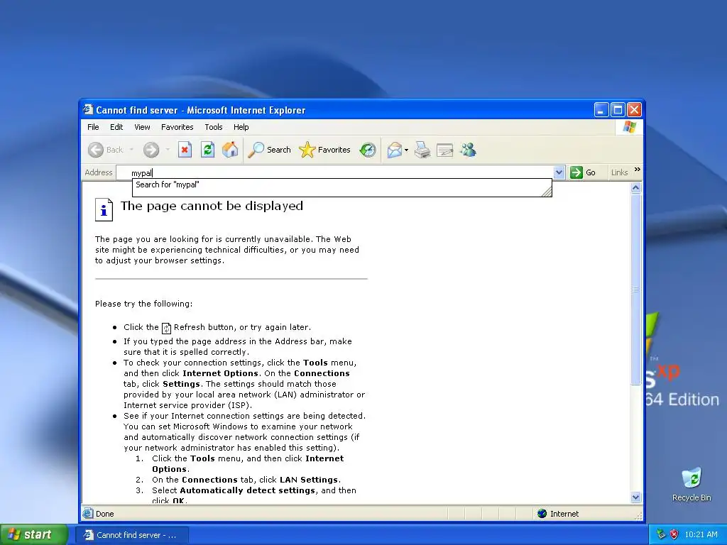Open the Help menu

coord(241,127)
